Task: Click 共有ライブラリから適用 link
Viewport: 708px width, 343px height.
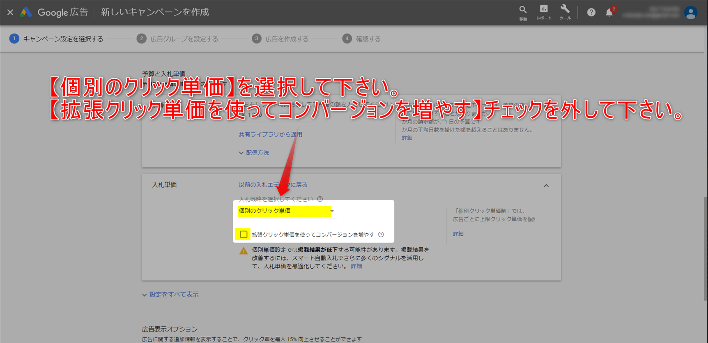Action: pos(271,134)
